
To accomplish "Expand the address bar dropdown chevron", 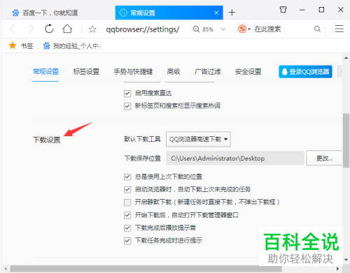I will (223, 29).
